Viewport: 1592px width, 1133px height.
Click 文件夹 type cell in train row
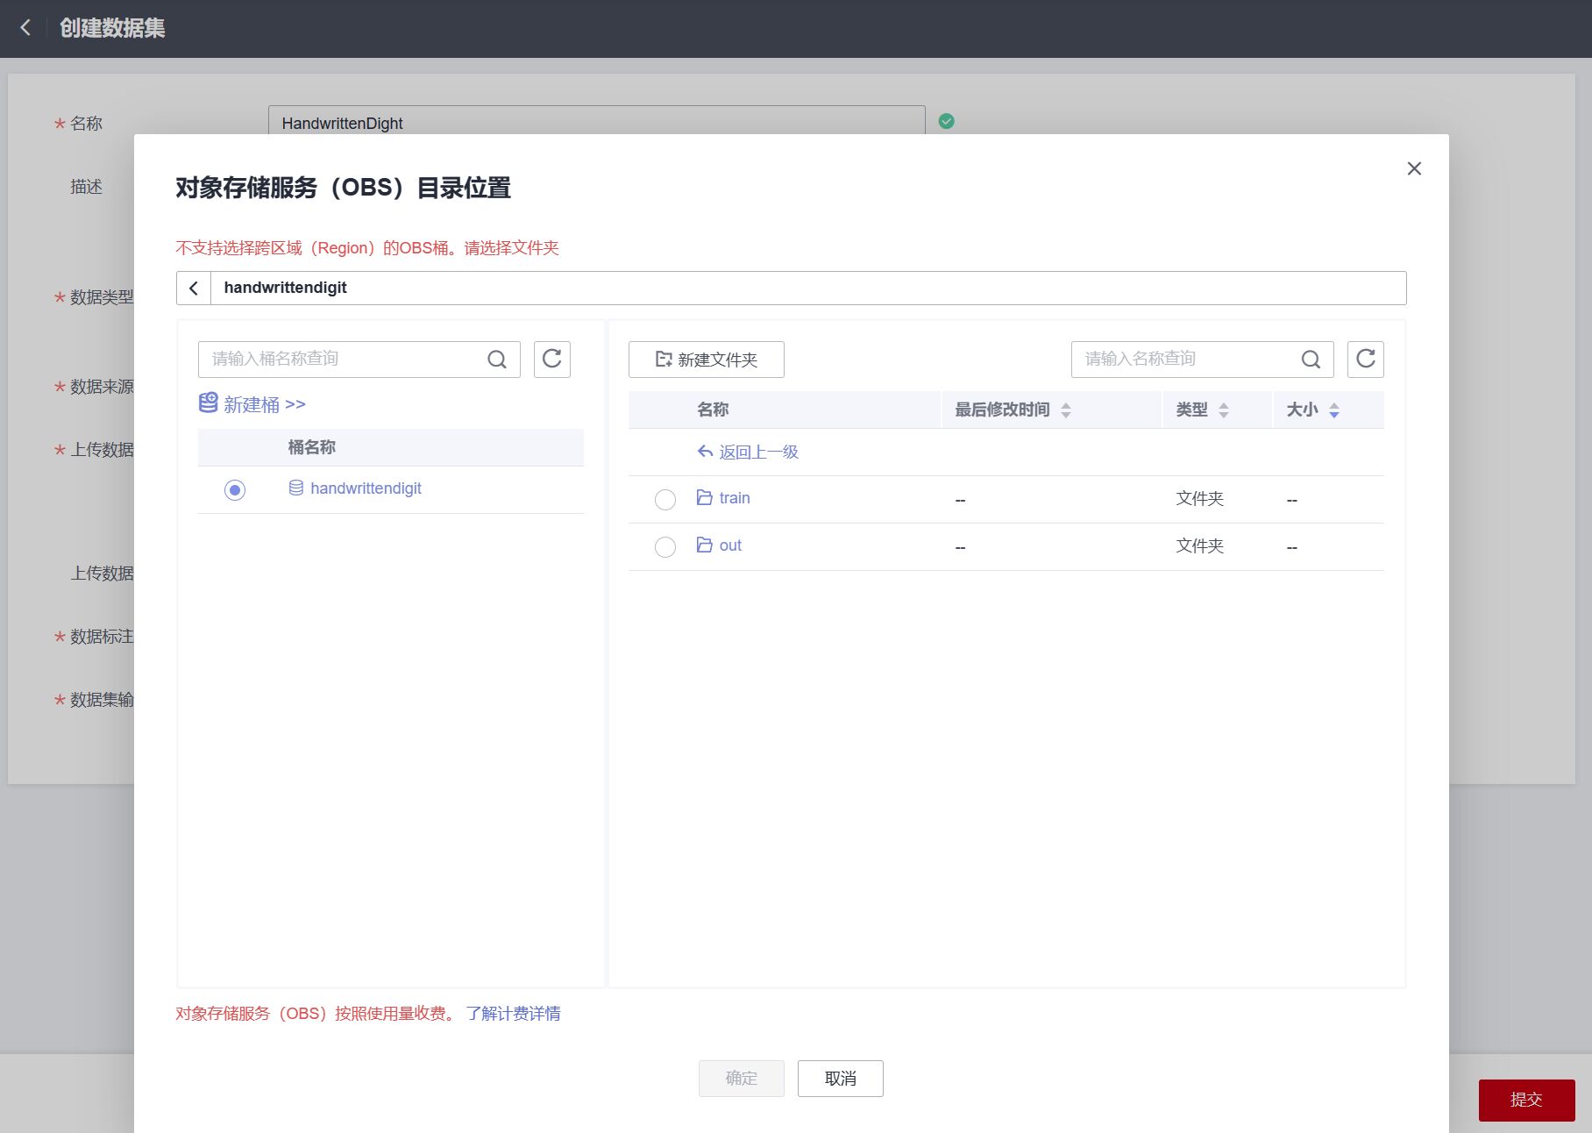1199,499
